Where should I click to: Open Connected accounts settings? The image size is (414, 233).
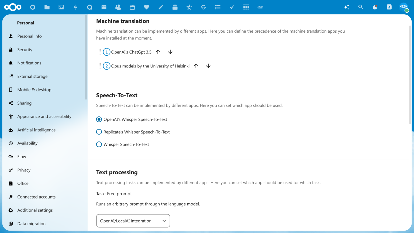36,197
